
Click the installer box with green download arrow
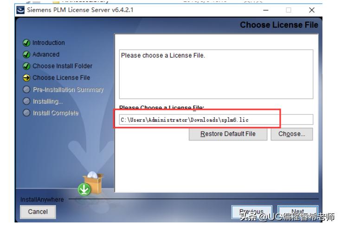pyautogui.click(x=91, y=184)
